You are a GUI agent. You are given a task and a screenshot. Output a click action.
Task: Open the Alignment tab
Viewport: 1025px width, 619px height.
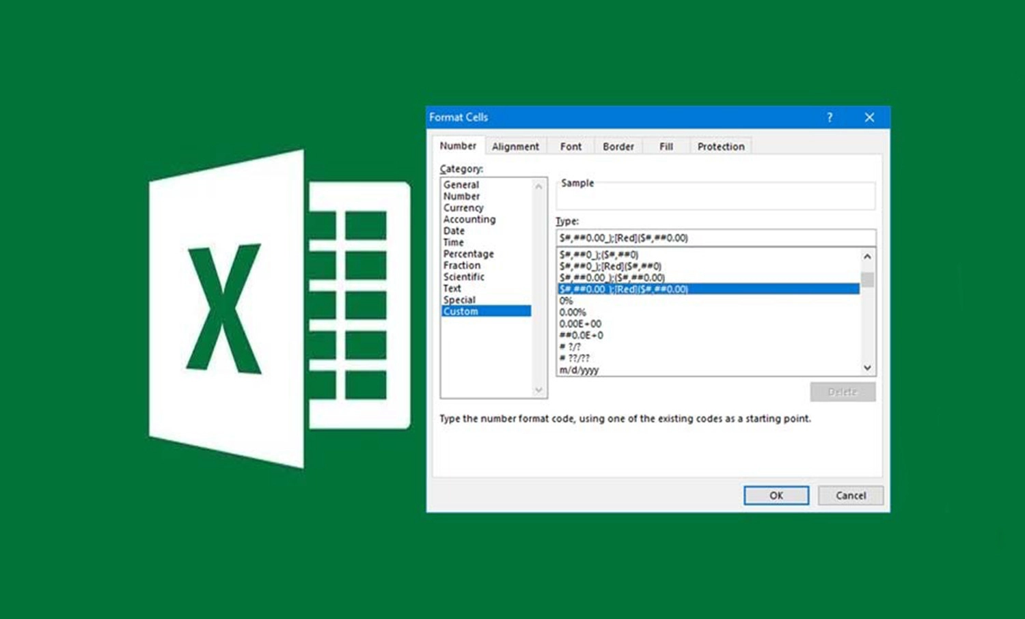click(x=515, y=146)
